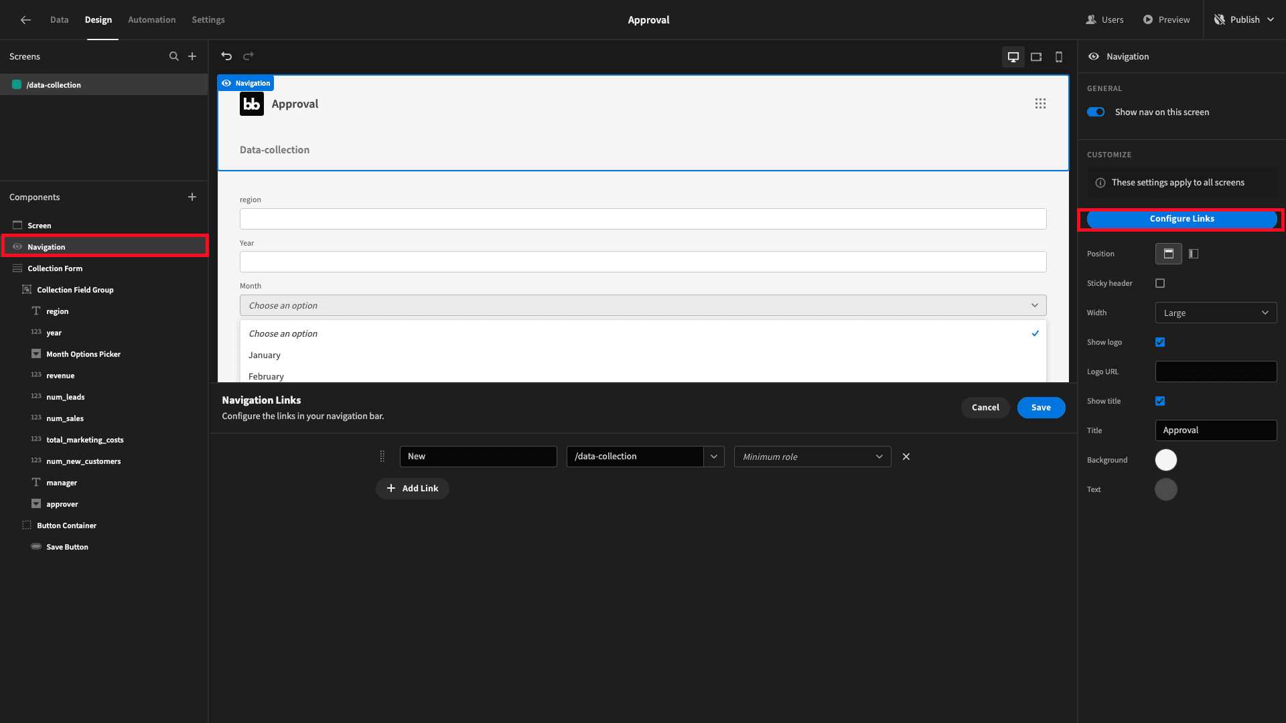Click the Configure Links button
The height and width of the screenshot is (723, 1286).
1182,219
